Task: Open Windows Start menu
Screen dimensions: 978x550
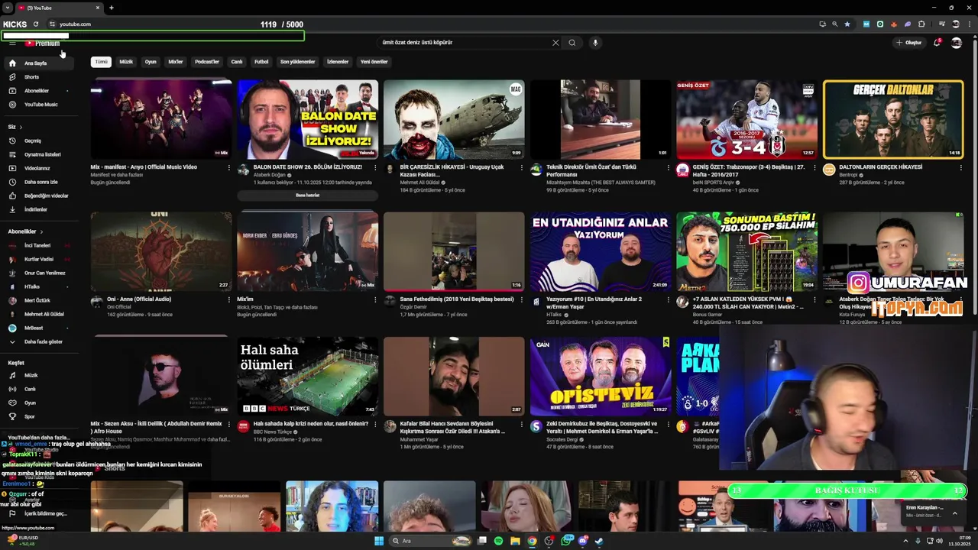Action: [x=378, y=541]
